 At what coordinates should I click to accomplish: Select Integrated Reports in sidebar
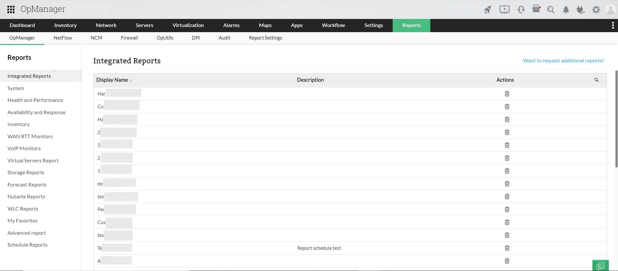(x=41, y=76)
